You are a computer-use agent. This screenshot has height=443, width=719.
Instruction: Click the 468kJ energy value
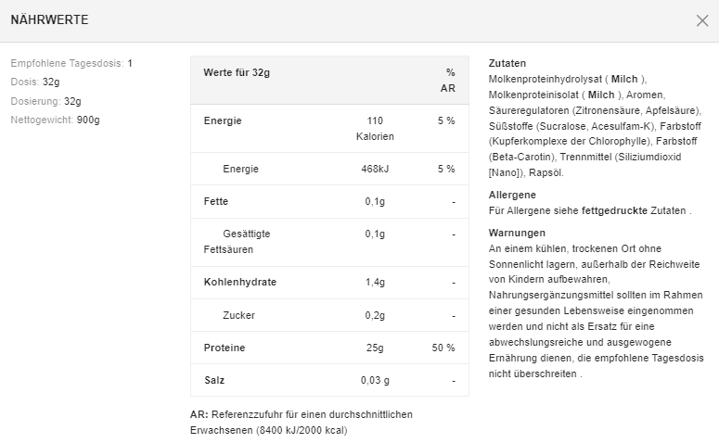pos(375,169)
